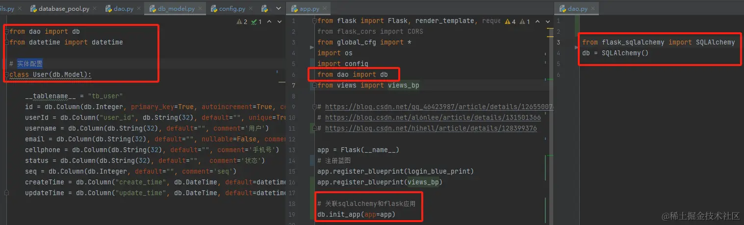Close the right pane dao.py tab
The width and height of the screenshot is (744, 225).
pyautogui.click(x=593, y=9)
